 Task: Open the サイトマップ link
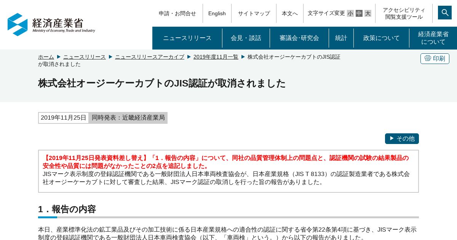(254, 13)
